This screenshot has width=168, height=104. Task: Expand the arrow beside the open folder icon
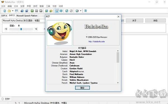(13, 11)
